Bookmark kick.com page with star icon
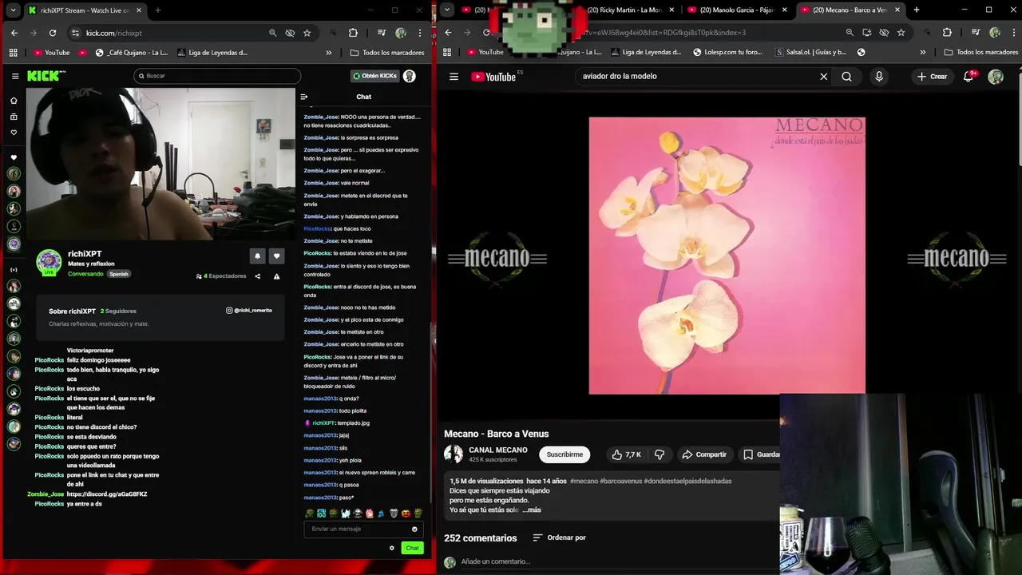This screenshot has width=1022, height=575. 307,33
